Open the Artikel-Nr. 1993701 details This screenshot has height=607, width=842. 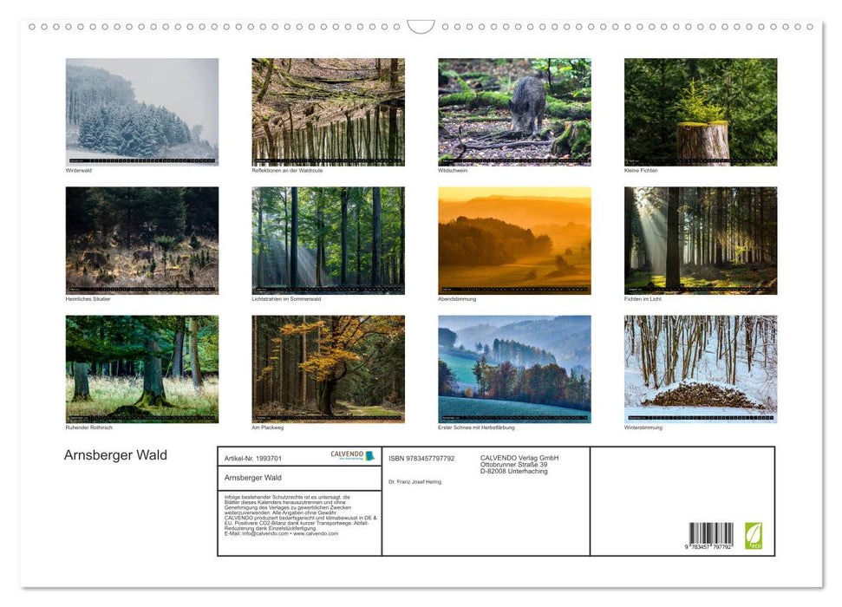tap(254, 458)
